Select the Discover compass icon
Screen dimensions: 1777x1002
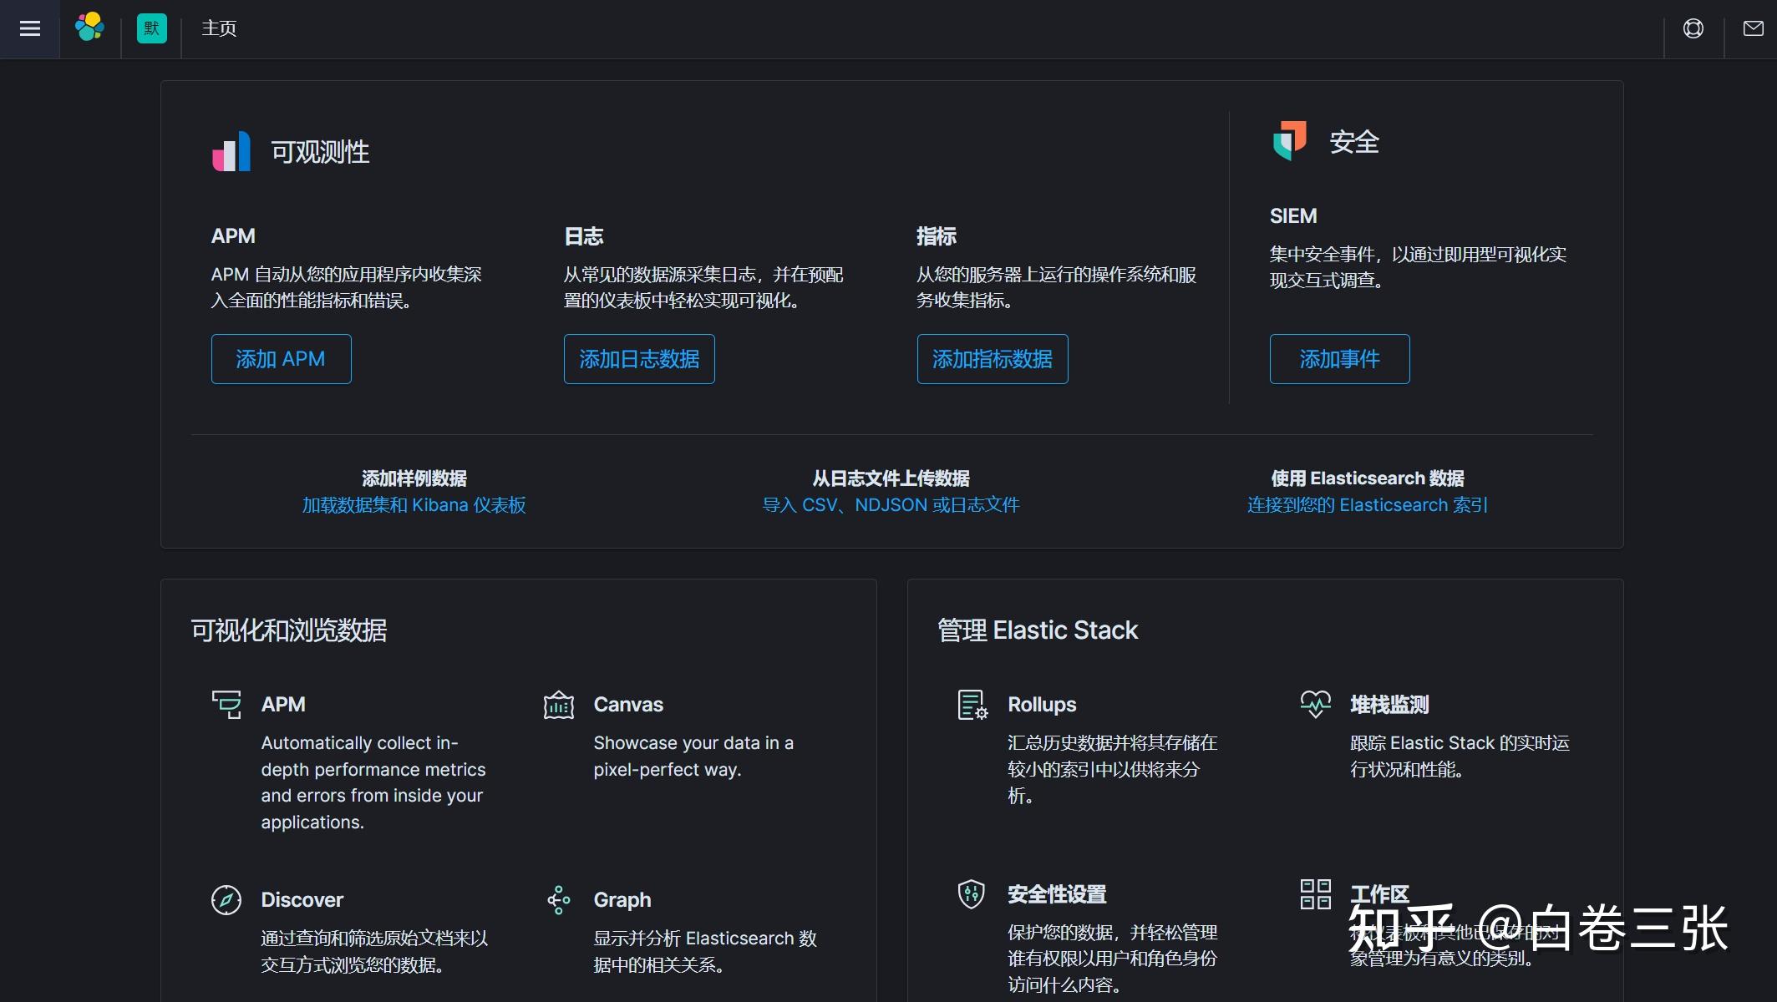click(225, 899)
